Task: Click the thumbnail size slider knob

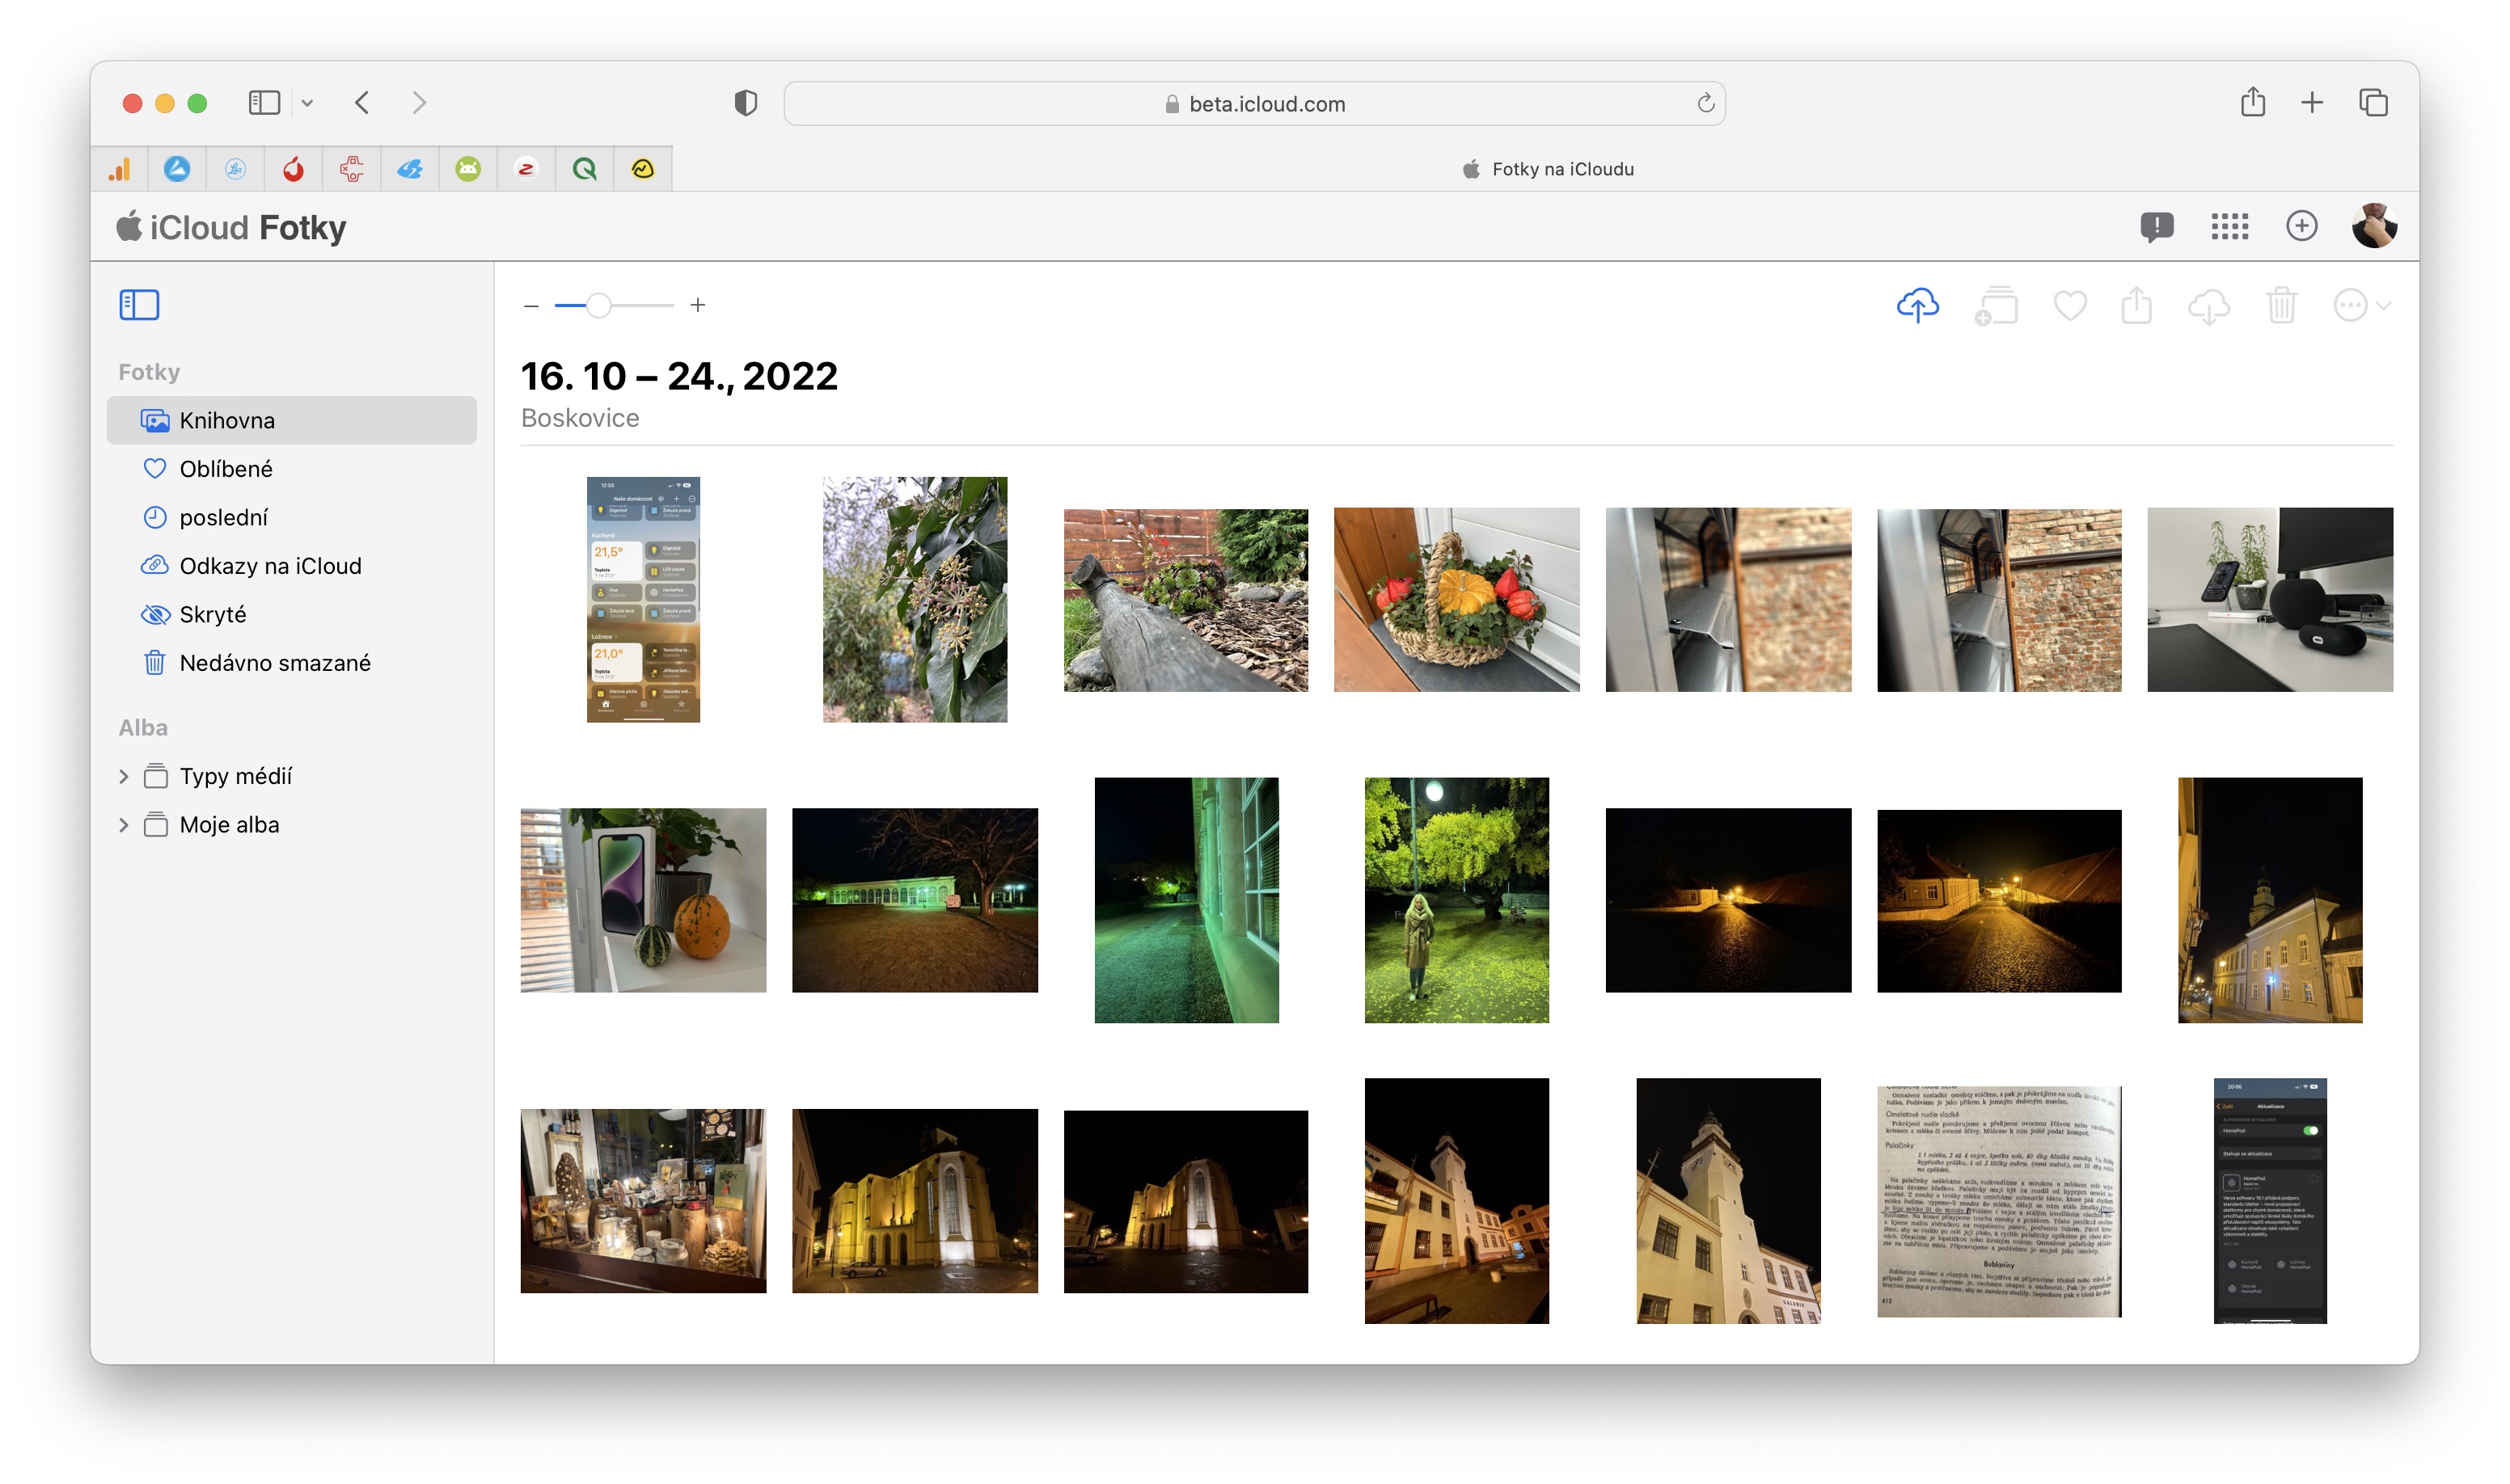Action: [x=598, y=305]
